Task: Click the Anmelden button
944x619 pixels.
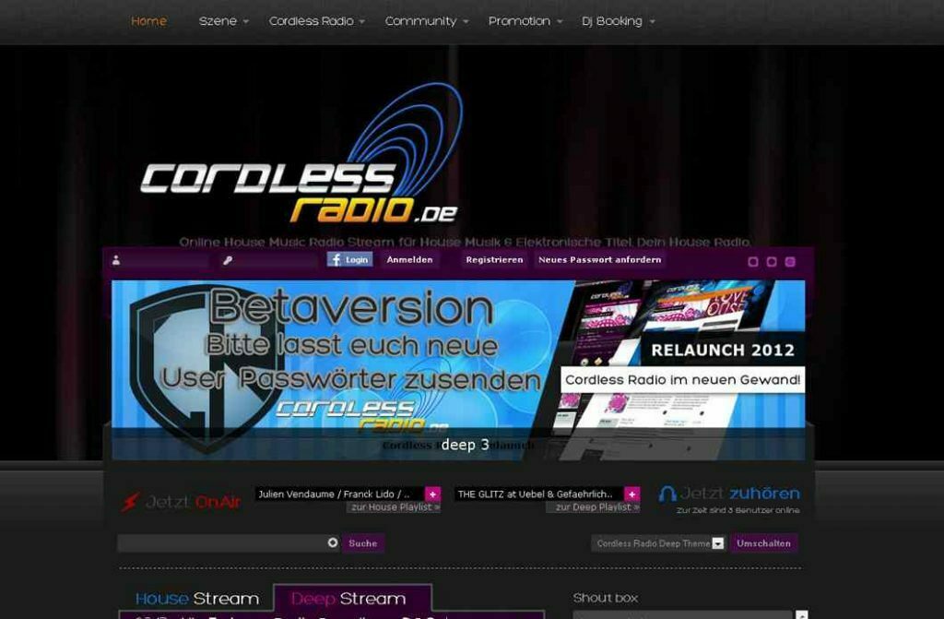Action: coord(409,260)
